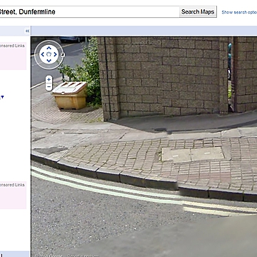257x257 pixels.
Task: Zoom out with the minus button
Action: pos(49,87)
